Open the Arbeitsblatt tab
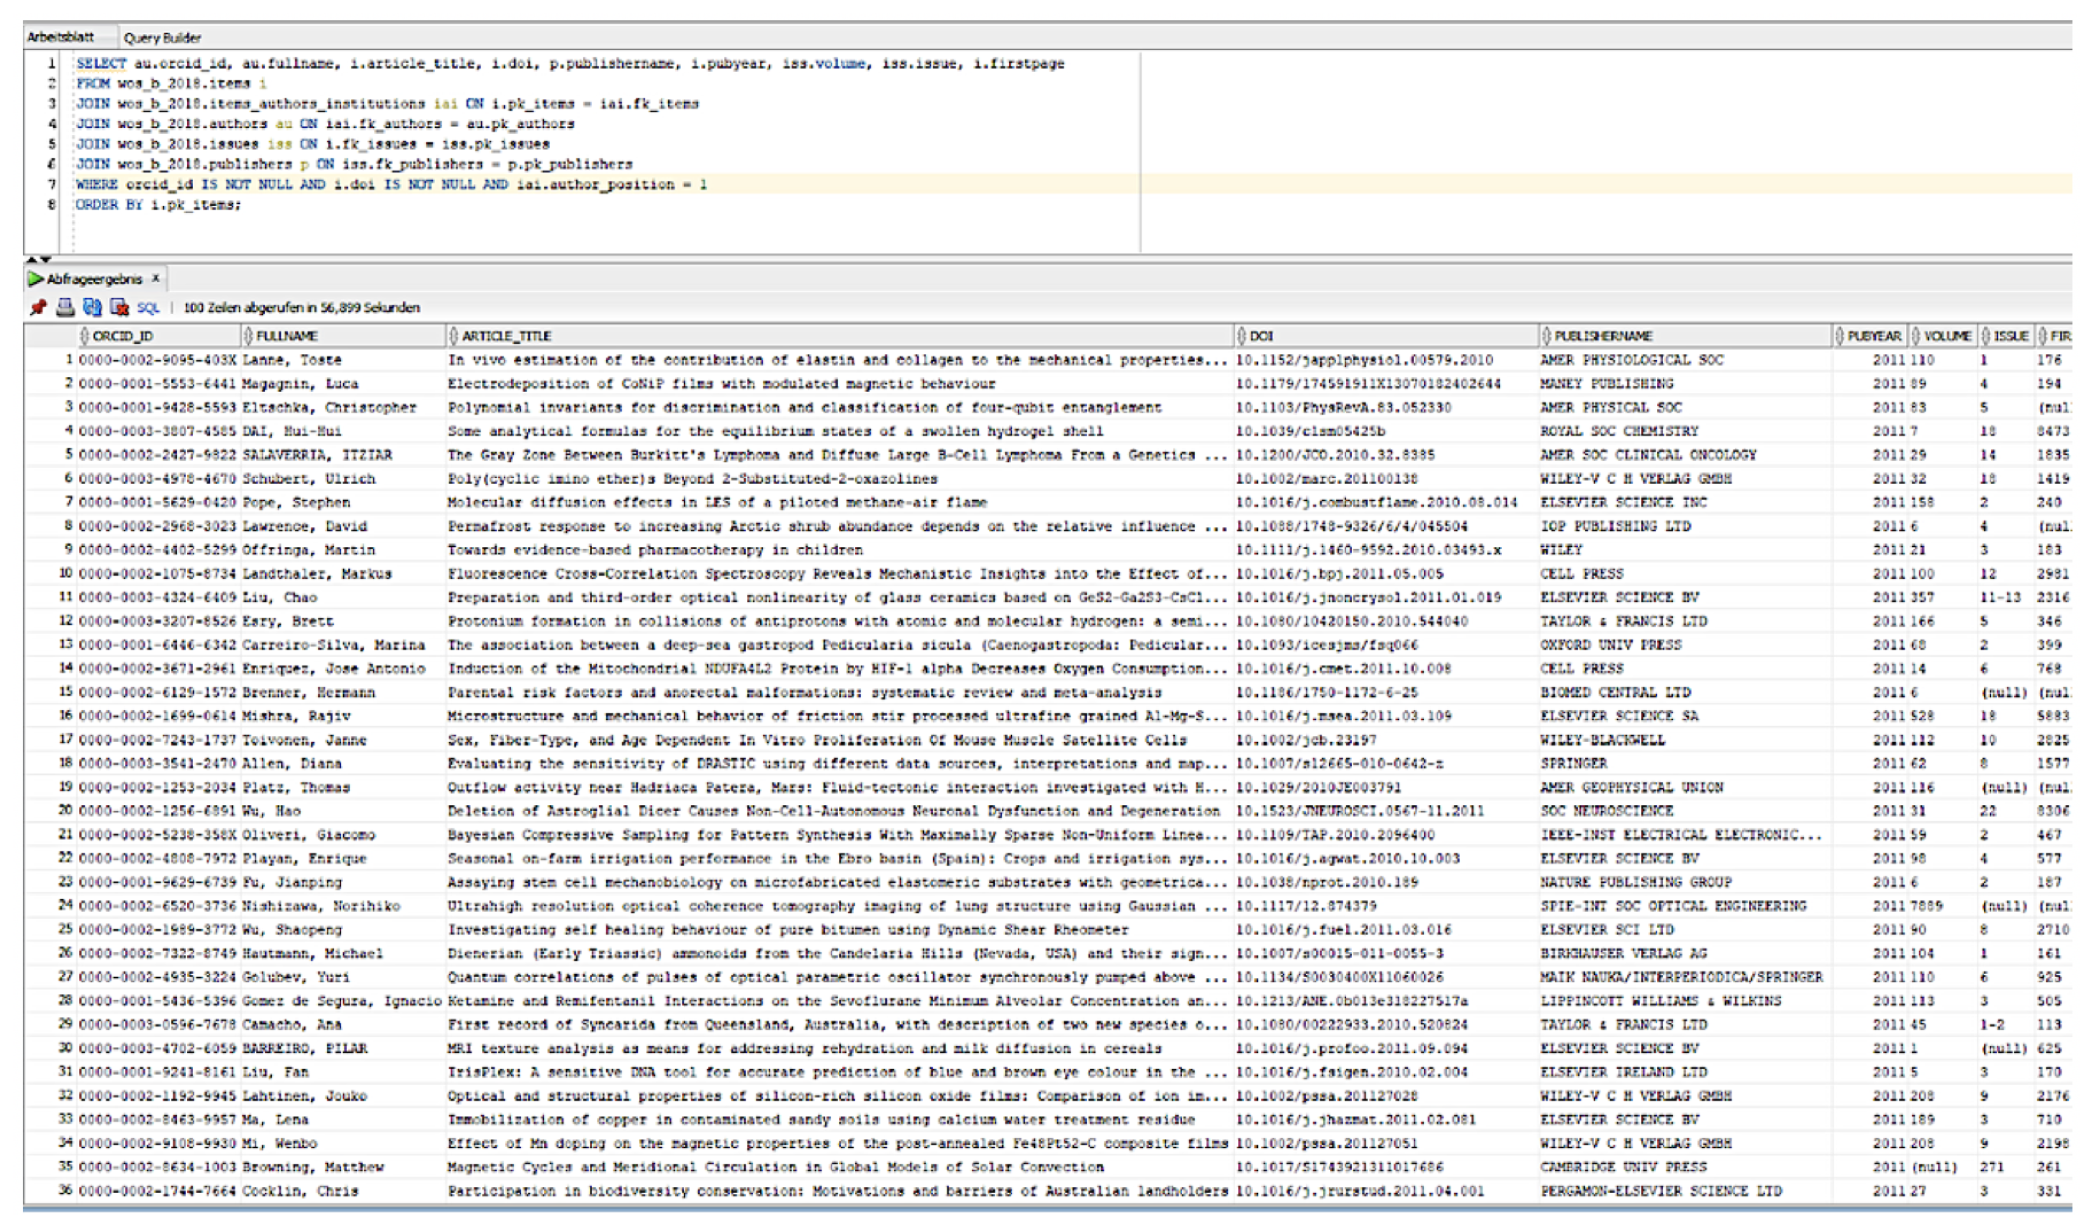The image size is (2095, 1229). point(60,38)
